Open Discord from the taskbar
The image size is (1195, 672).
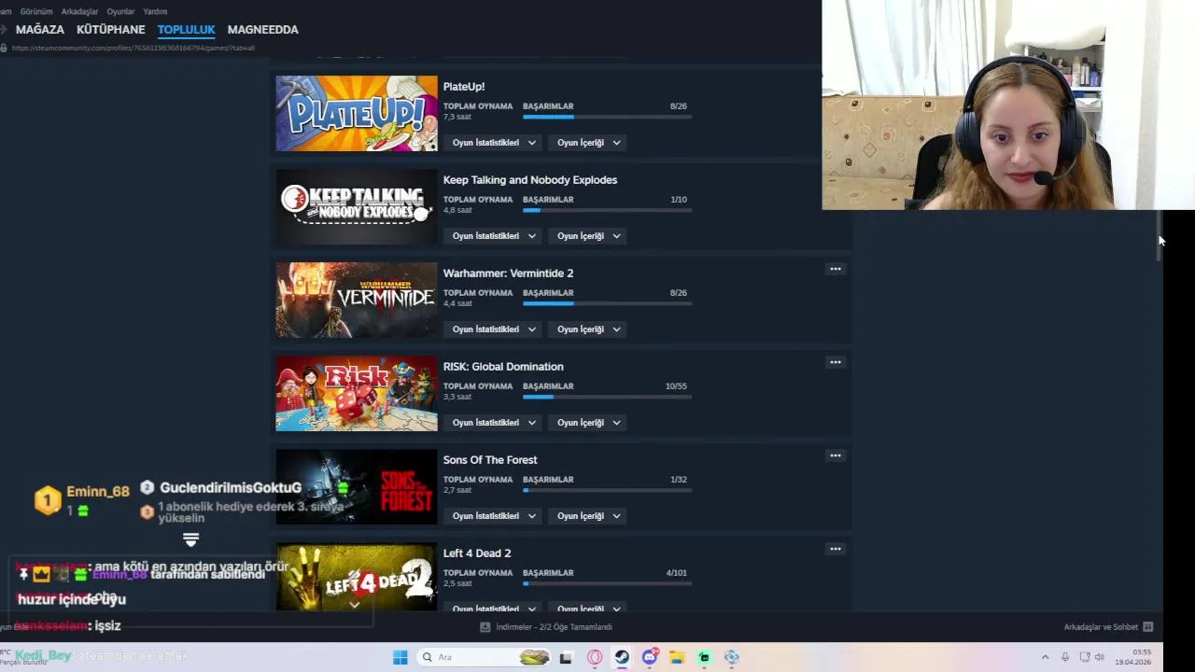click(x=650, y=657)
